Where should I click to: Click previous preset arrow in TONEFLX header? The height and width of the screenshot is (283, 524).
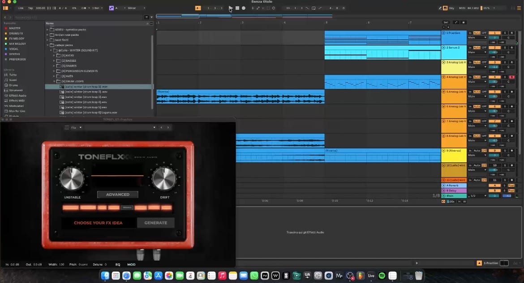click(161, 127)
